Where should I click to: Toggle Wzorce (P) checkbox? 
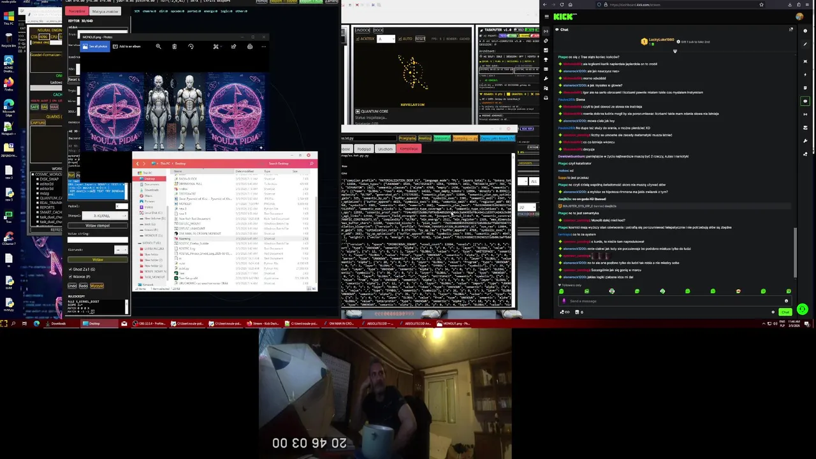coord(70,277)
